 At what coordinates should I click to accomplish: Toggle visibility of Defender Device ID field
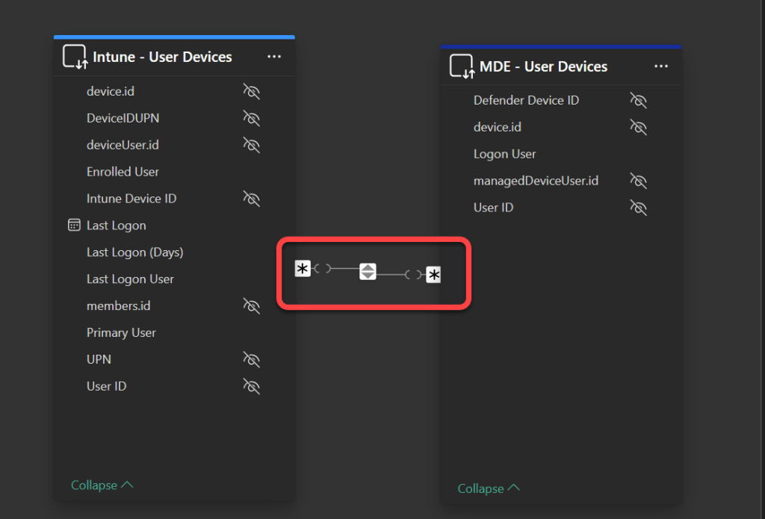(639, 101)
